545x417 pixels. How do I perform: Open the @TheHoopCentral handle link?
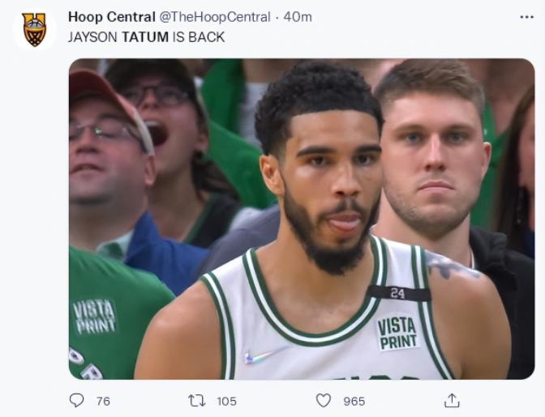214,17
